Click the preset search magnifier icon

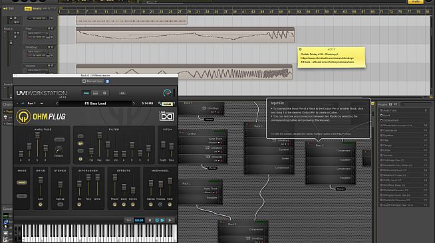(160, 103)
